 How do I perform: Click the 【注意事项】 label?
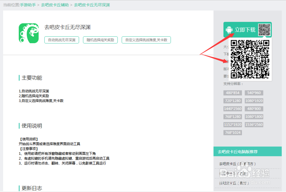[29, 149]
